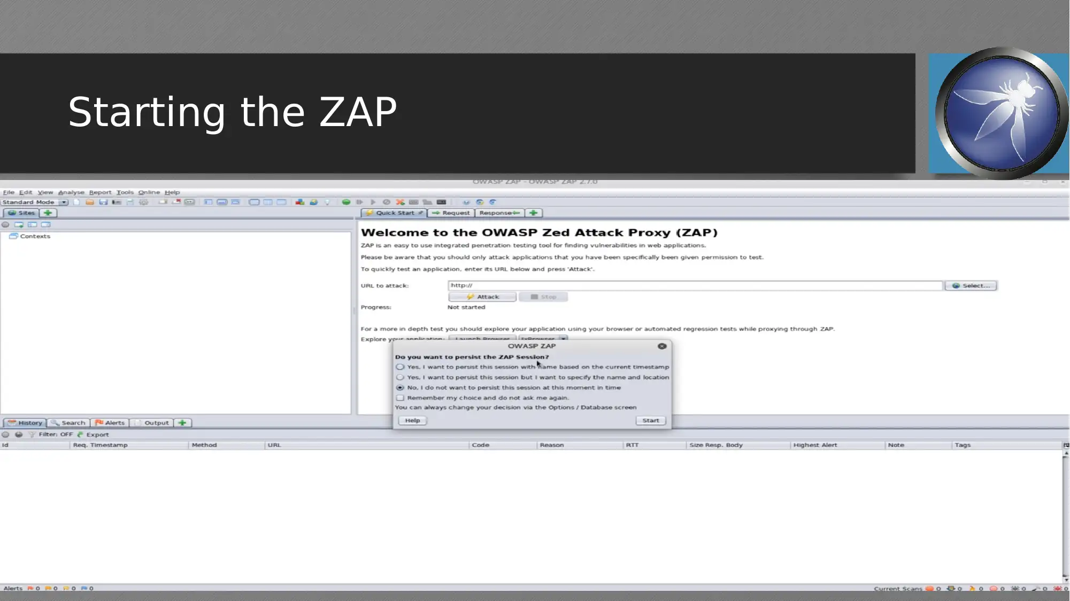
Task: Open the browser selection dropdown arrow beside Launch Browser
Action: [563, 339]
